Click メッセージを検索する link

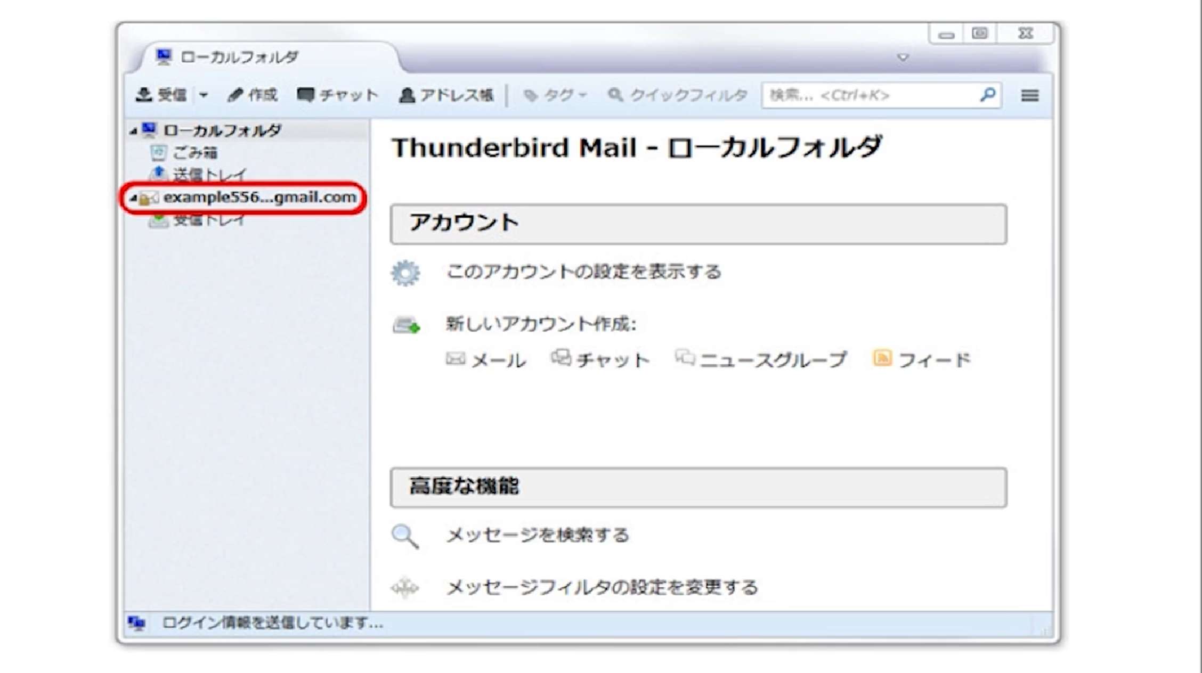click(538, 535)
